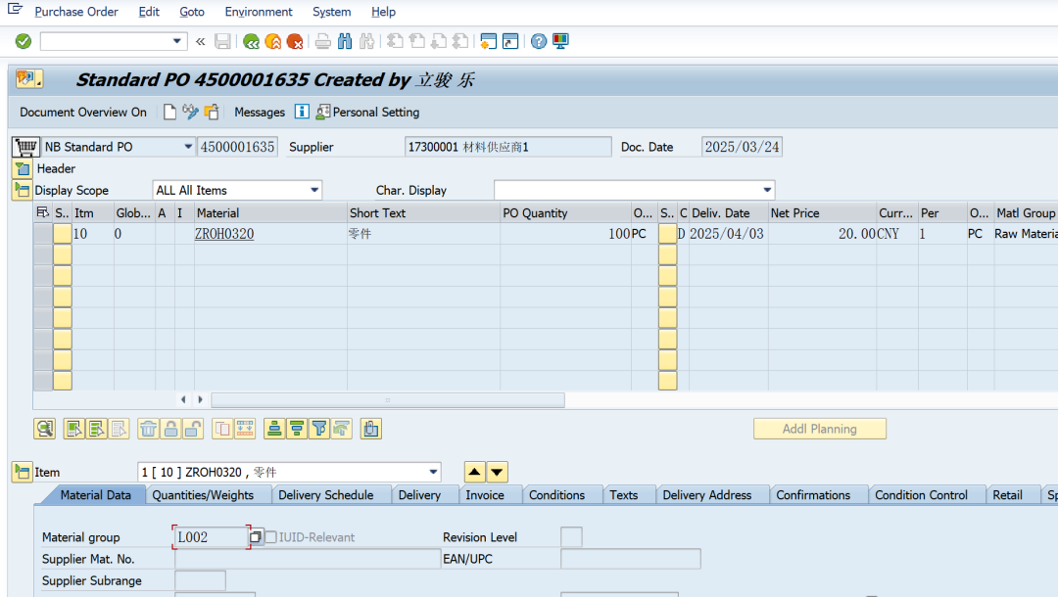Open the blue question mark Help icon
This screenshot has height=597, width=1058.
point(539,41)
